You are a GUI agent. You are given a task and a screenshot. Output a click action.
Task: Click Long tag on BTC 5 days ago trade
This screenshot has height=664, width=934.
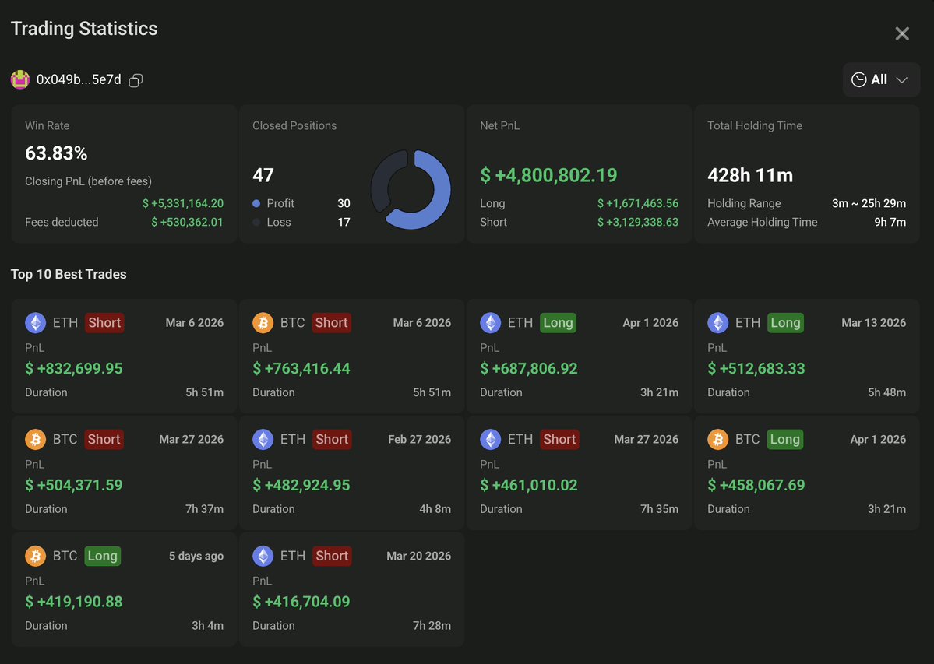tap(103, 556)
